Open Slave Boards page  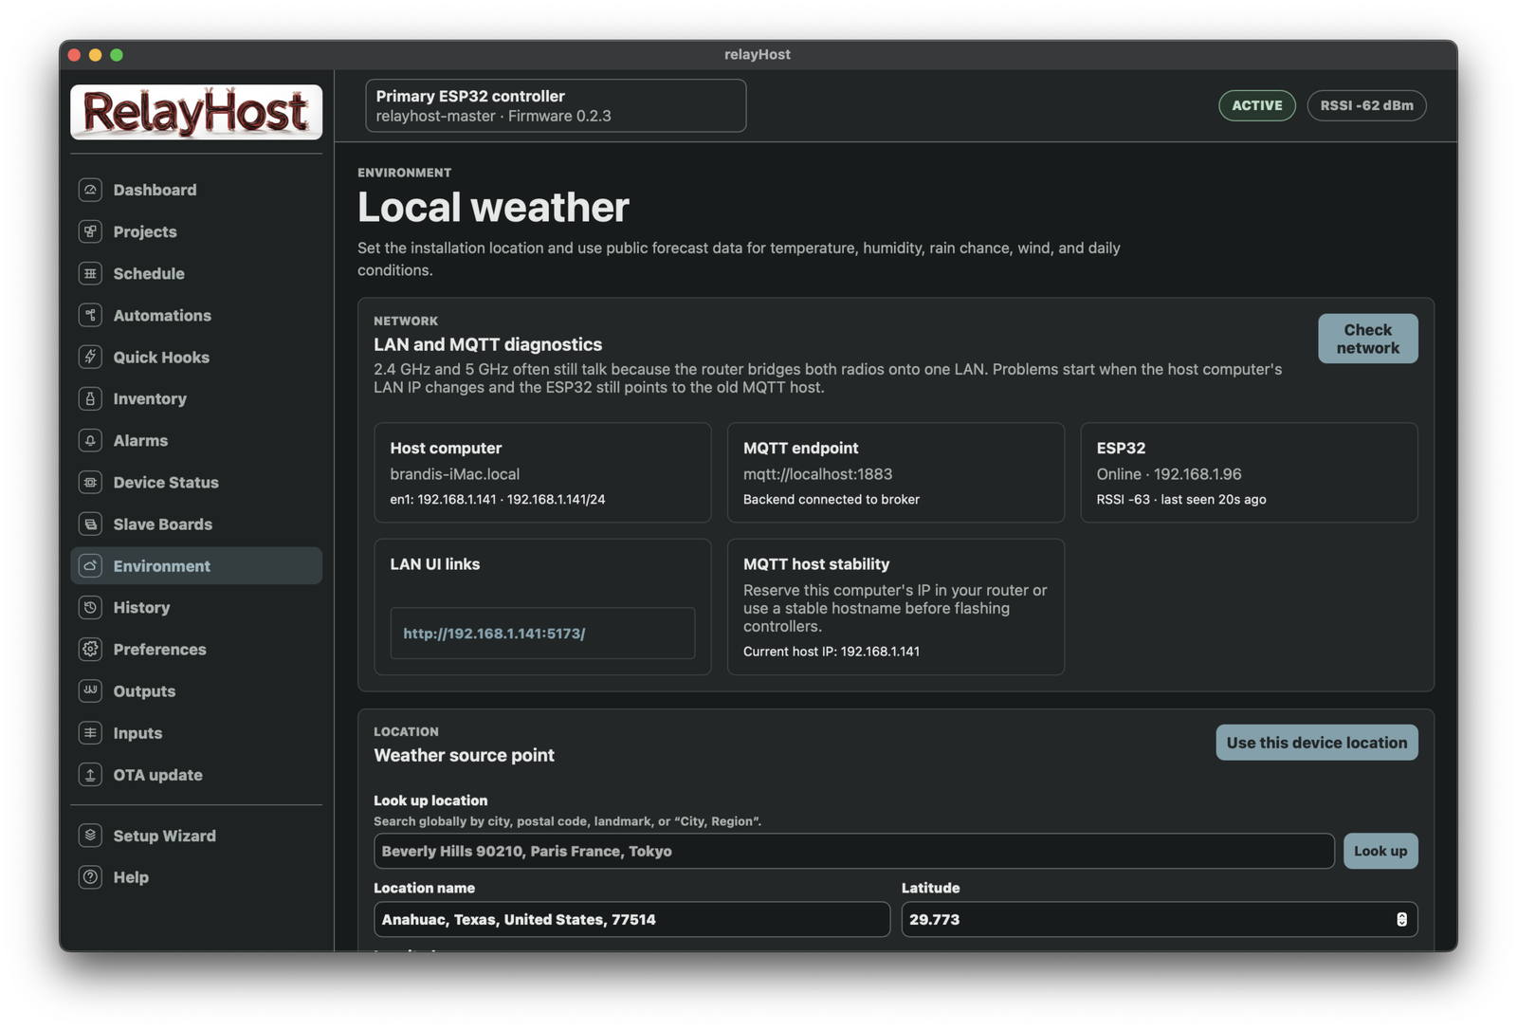196,524
